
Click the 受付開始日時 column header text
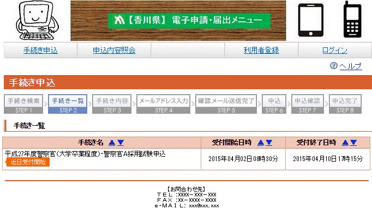(232, 143)
